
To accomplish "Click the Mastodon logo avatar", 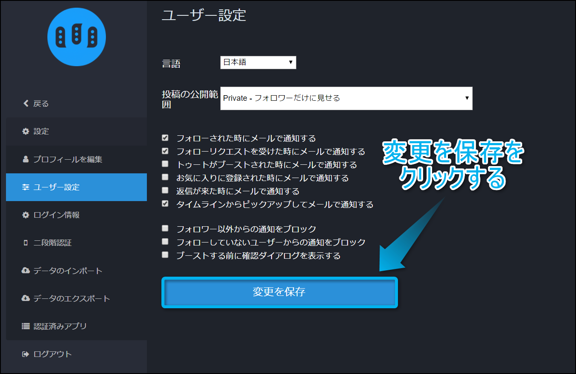I will tap(76, 37).
